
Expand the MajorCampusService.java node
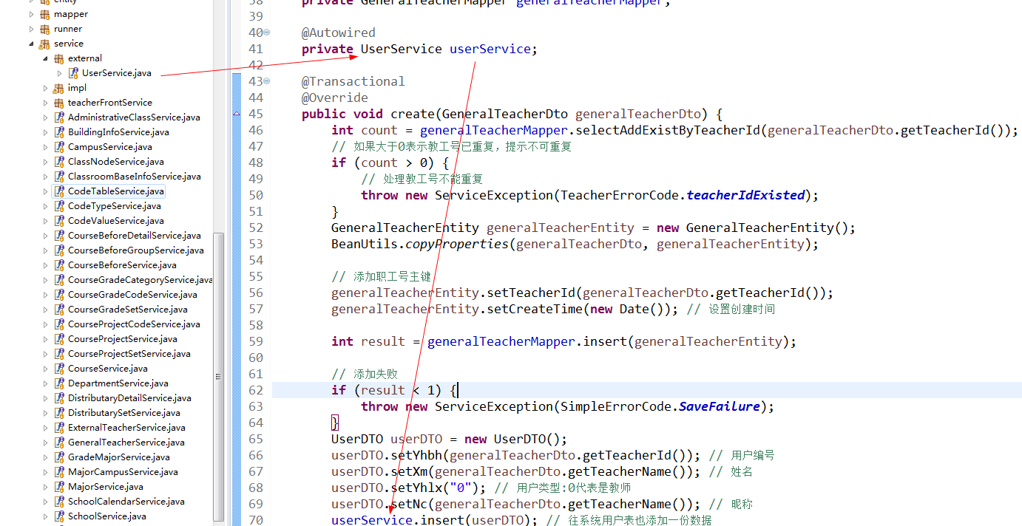[x=46, y=472]
